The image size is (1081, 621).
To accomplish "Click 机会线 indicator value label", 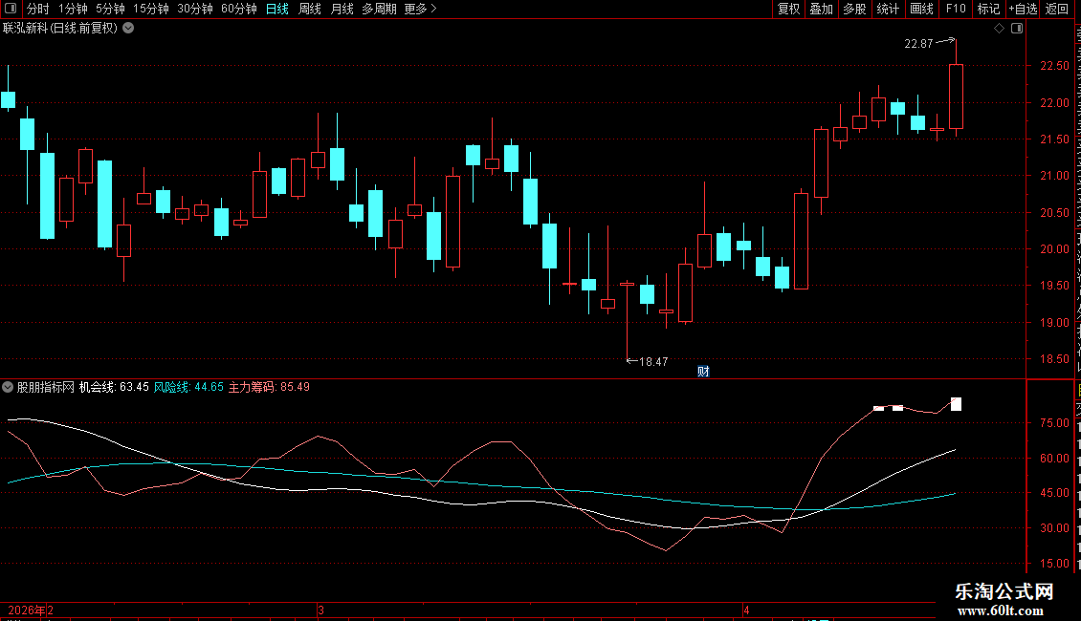I will click(114, 387).
